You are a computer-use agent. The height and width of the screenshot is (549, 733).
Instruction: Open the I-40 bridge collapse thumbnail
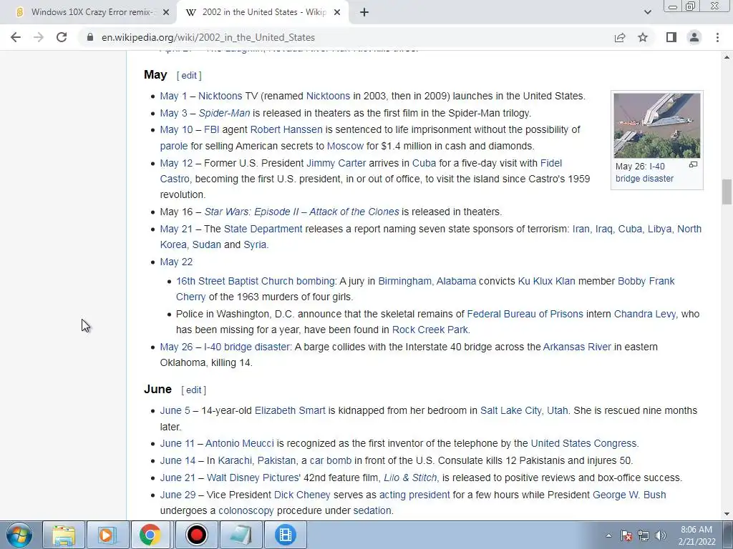[657, 126]
